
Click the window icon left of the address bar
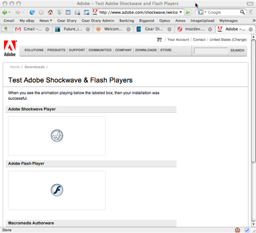coord(86,13)
